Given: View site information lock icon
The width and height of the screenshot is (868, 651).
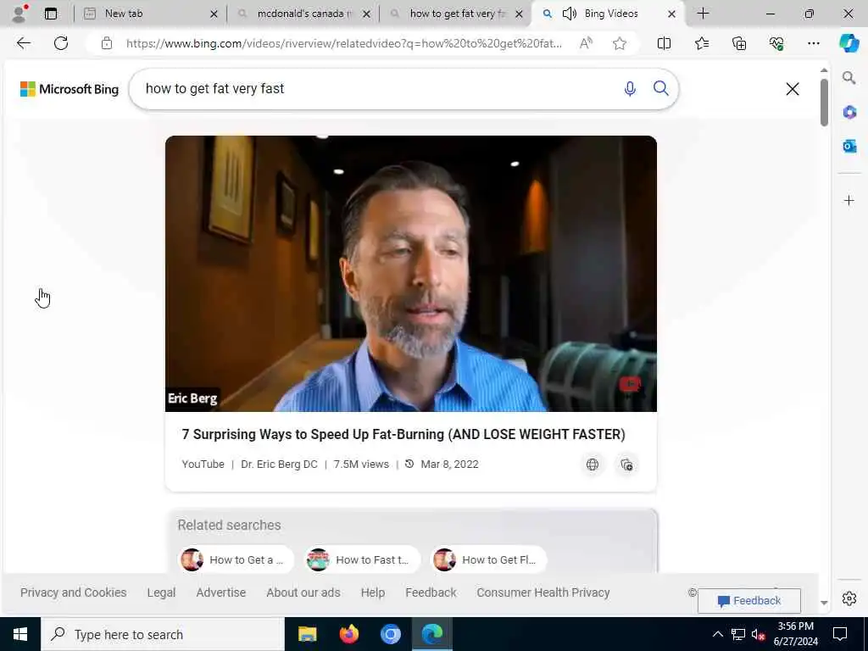Looking at the screenshot, I should pos(107,43).
